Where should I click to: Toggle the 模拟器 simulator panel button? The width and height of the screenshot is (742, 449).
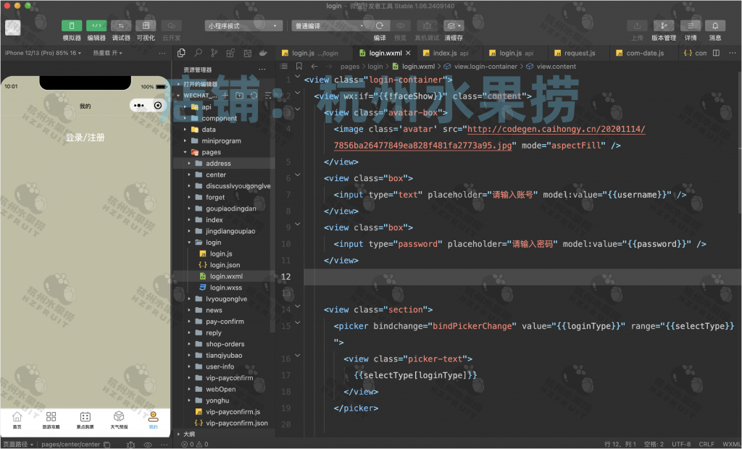(72, 26)
